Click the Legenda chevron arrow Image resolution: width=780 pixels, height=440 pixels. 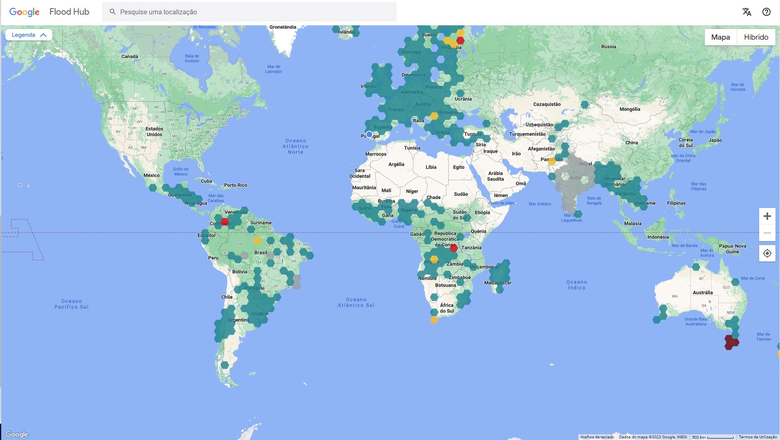(43, 35)
